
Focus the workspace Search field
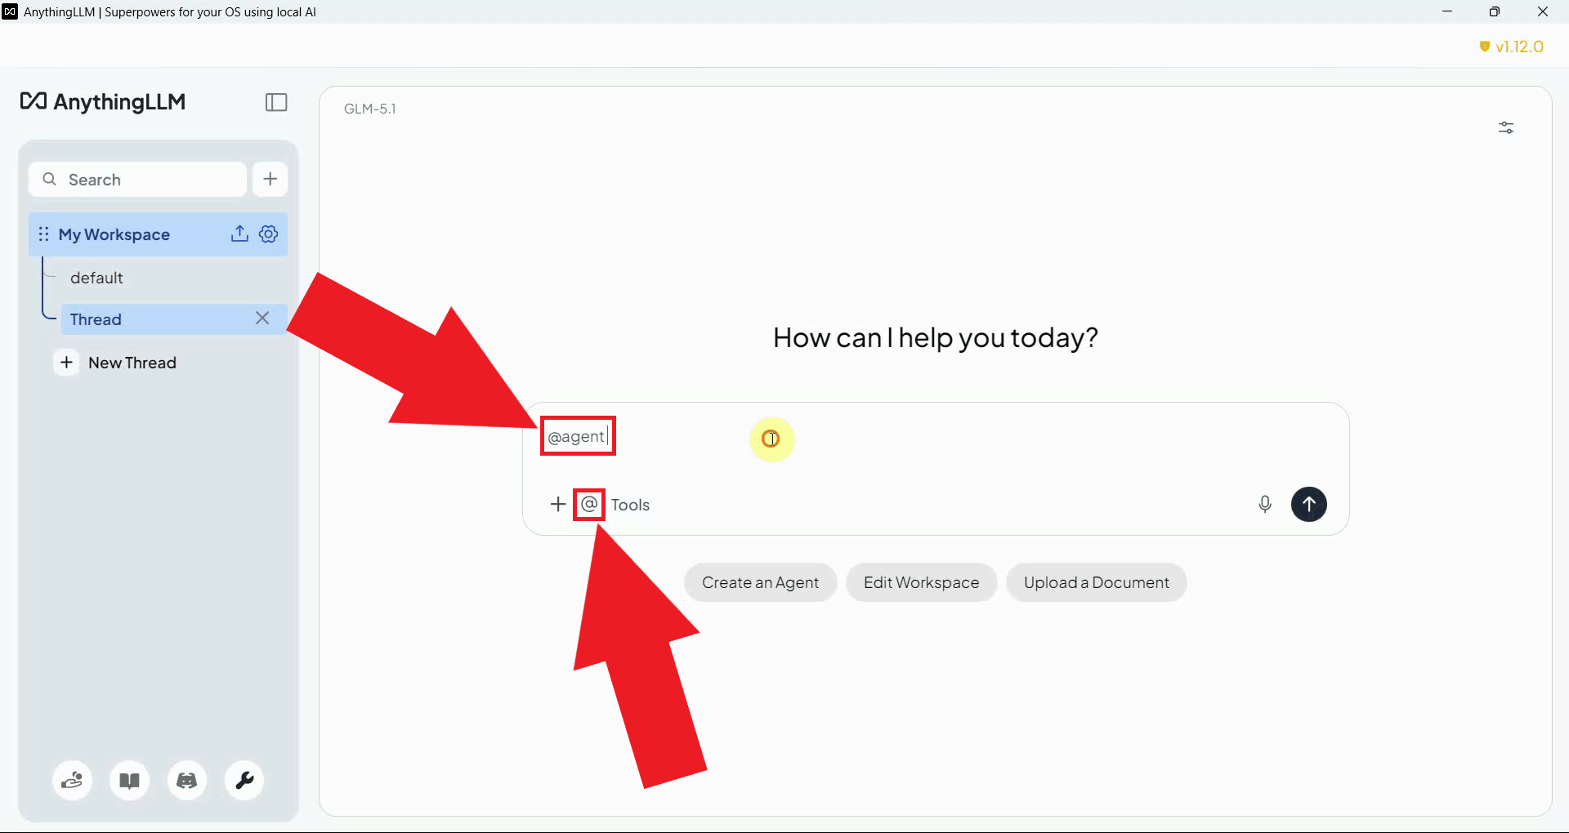(138, 179)
